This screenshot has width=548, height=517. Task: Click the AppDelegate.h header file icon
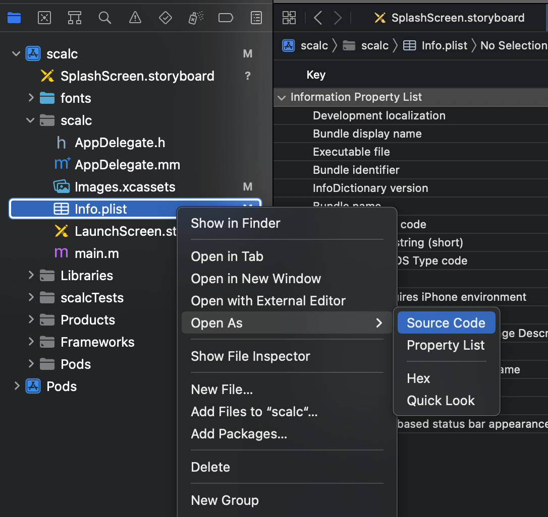[61, 143]
